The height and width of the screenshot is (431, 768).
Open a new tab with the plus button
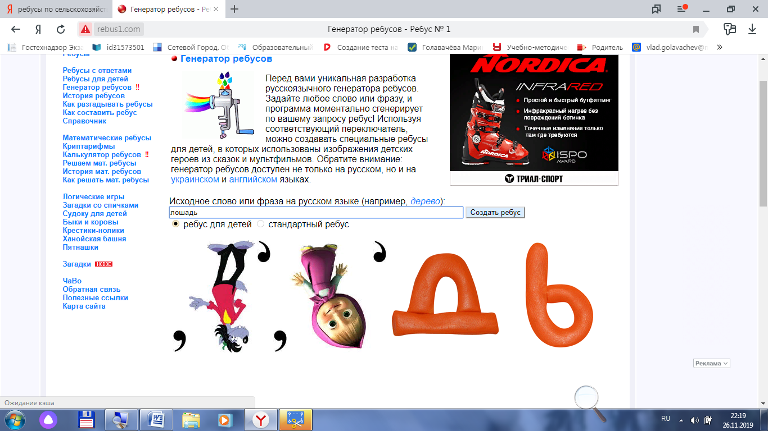[x=234, y=9]
